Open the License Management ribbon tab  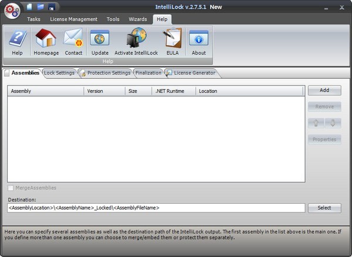[x=74, y=19]
